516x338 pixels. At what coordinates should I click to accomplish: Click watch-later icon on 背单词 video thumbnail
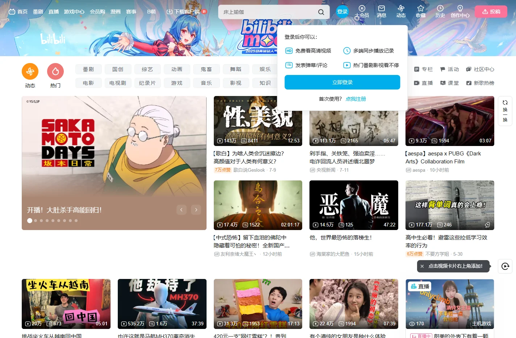point(487,225)
